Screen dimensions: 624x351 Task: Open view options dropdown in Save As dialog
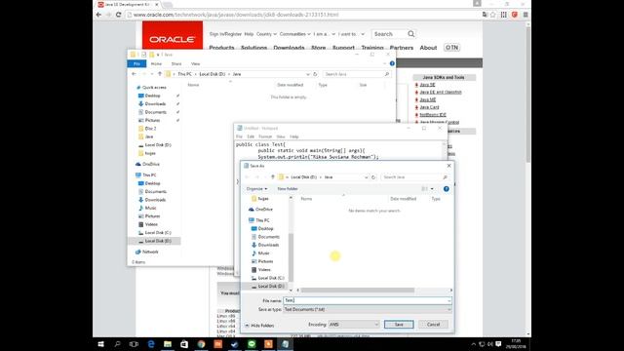pyautogui.click(x=432, y=188)
